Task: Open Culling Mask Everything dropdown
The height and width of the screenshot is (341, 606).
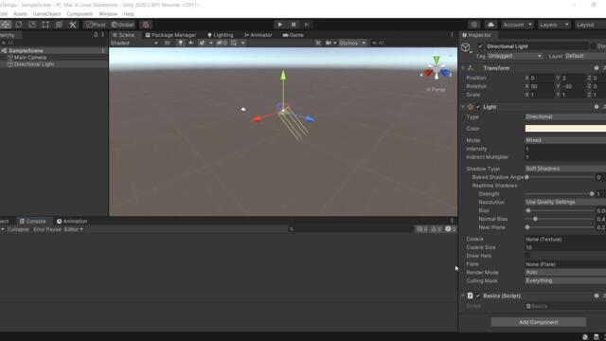Action: (x=565, y=280)
